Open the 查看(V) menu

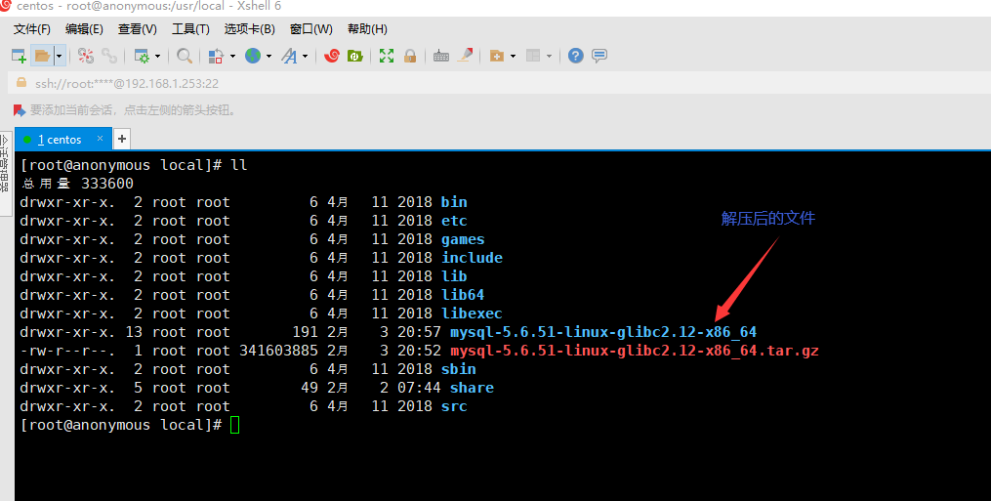click(x=137, y=29)
